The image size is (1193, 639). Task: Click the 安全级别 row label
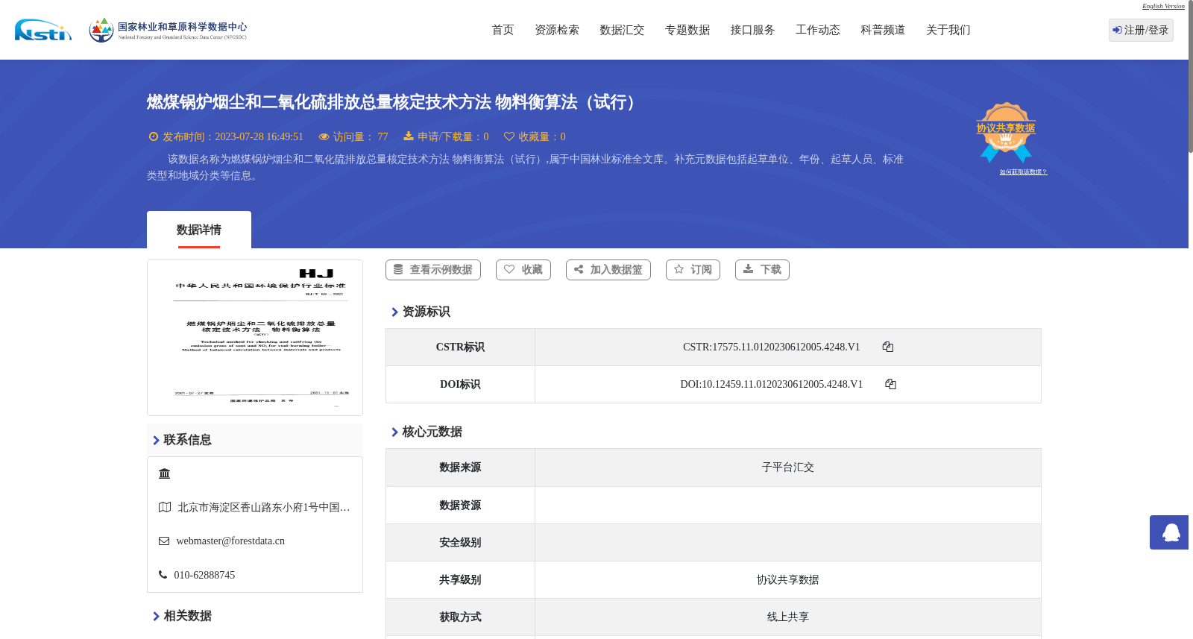[x=460, y=542]
